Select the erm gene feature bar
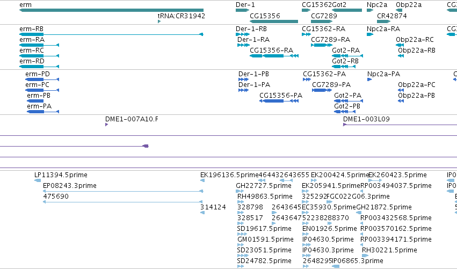This screenshot has height=269, width=457. pyautogui.click(x=111, y=10)
